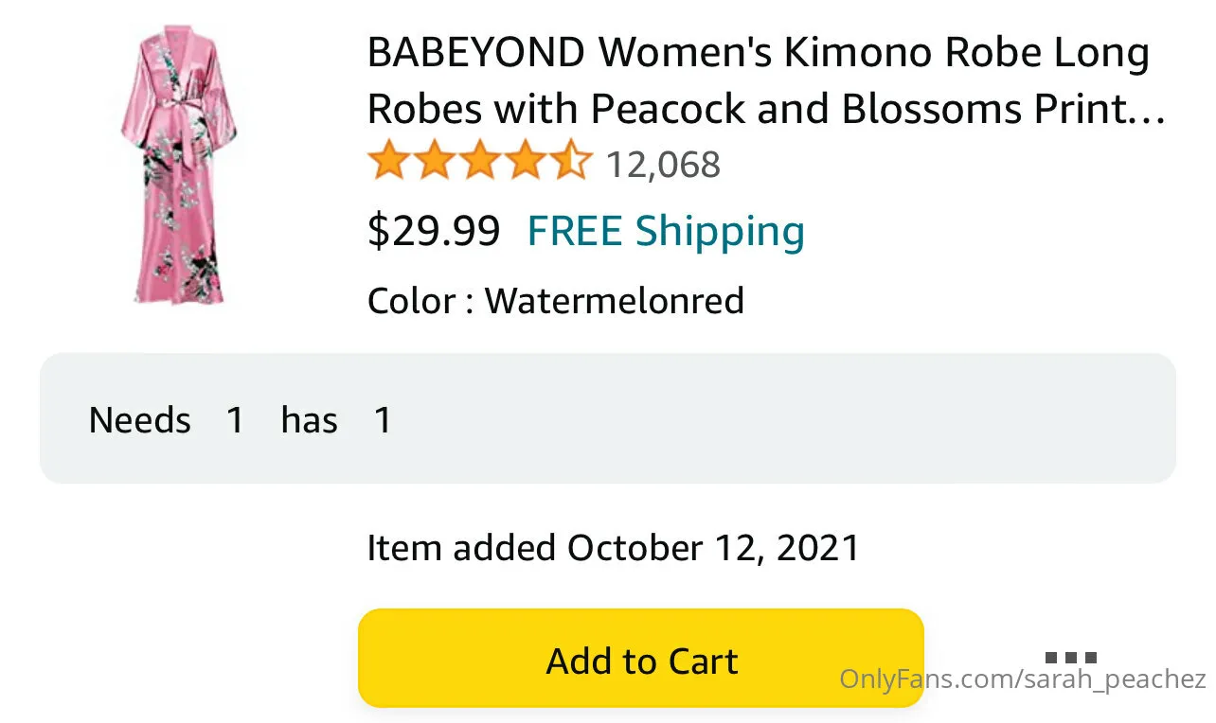1216x723 pixels.
Task: Click the number after has
Action: [383, 419]
